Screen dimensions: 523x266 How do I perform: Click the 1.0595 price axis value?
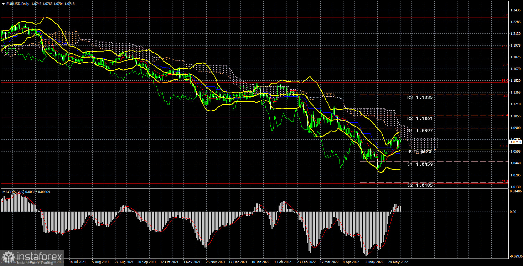[515, 151]
